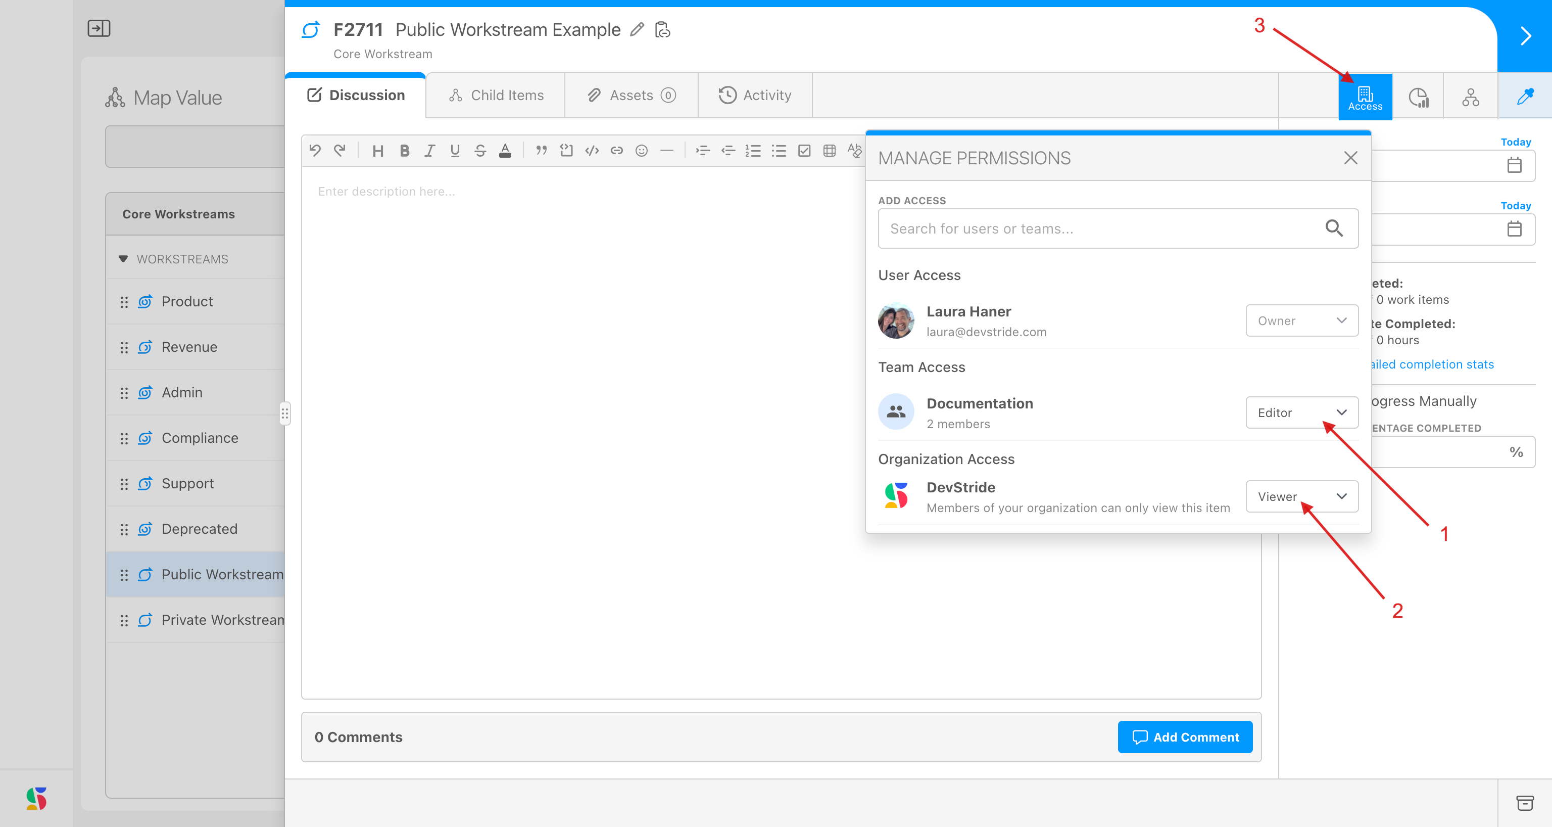Screen dimensions: 1552x827
Task: Toggle bold formatting in editor
Action: [x=404, y=151]
